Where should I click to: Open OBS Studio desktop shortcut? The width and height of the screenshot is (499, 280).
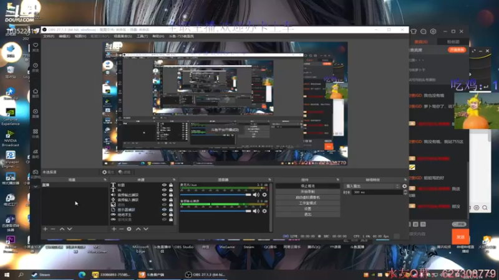point(184,247)
